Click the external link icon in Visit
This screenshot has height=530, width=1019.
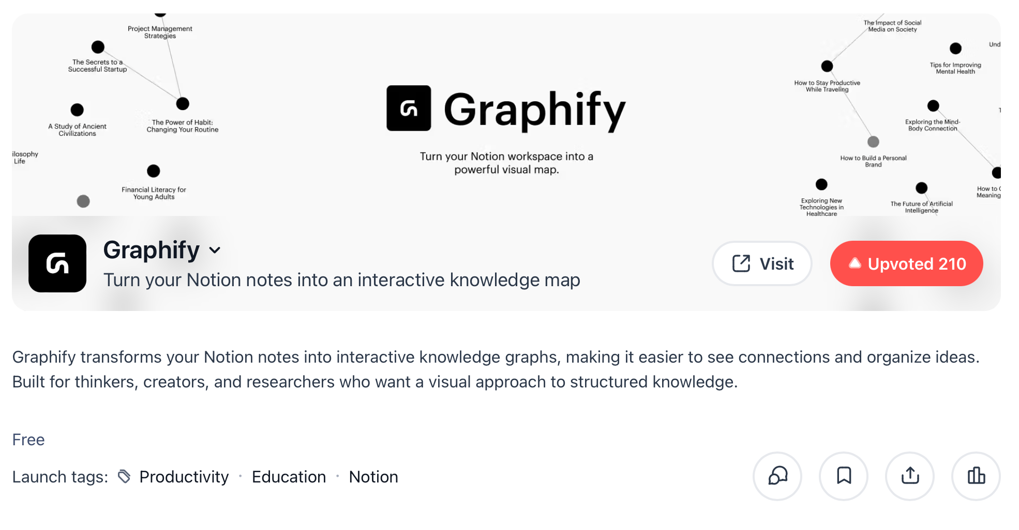point(741,263)
